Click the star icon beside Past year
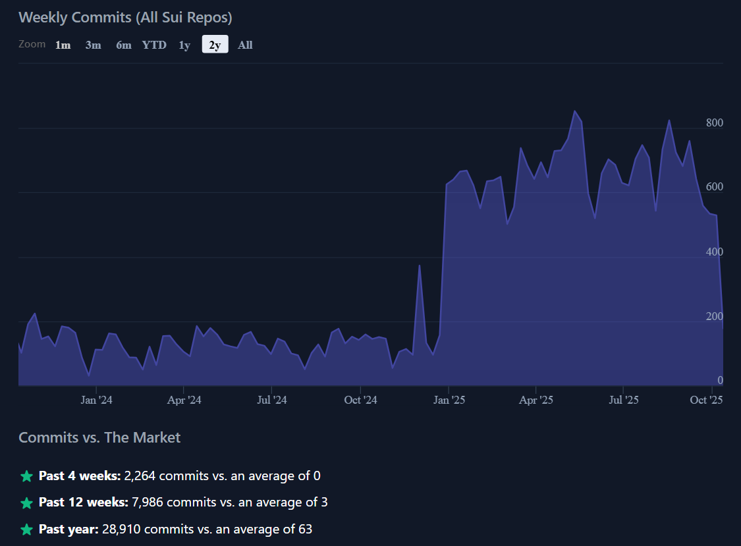Viewport: 741px width, 546px height. 26,530
